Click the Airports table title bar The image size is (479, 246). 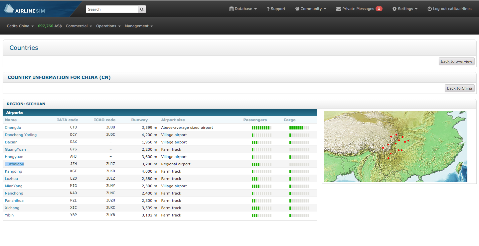tap(160, 113)
